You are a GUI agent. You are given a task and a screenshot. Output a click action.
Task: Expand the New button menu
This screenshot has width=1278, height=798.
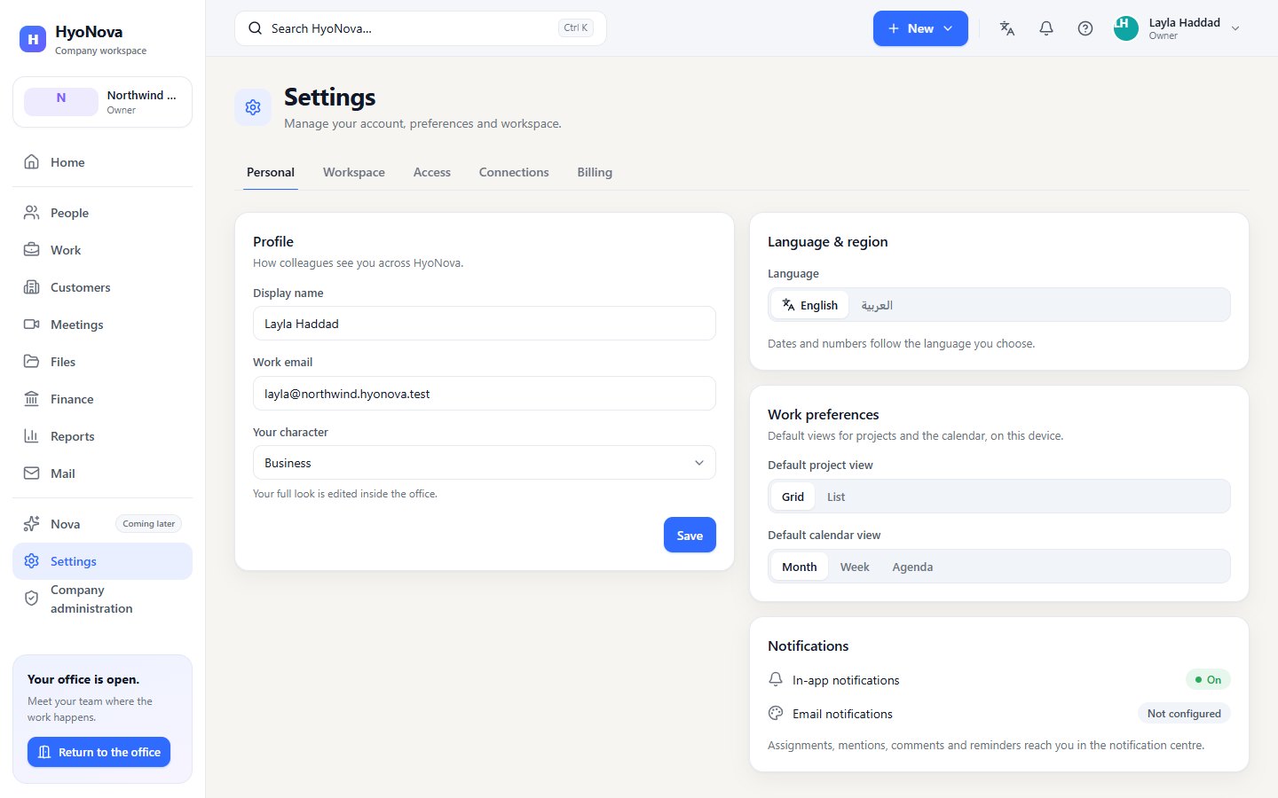[920, 28]
